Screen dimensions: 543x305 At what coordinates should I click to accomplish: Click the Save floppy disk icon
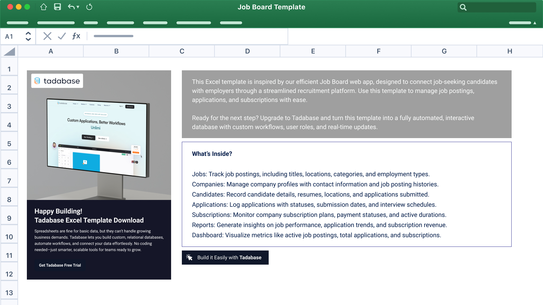coord(57,7)
